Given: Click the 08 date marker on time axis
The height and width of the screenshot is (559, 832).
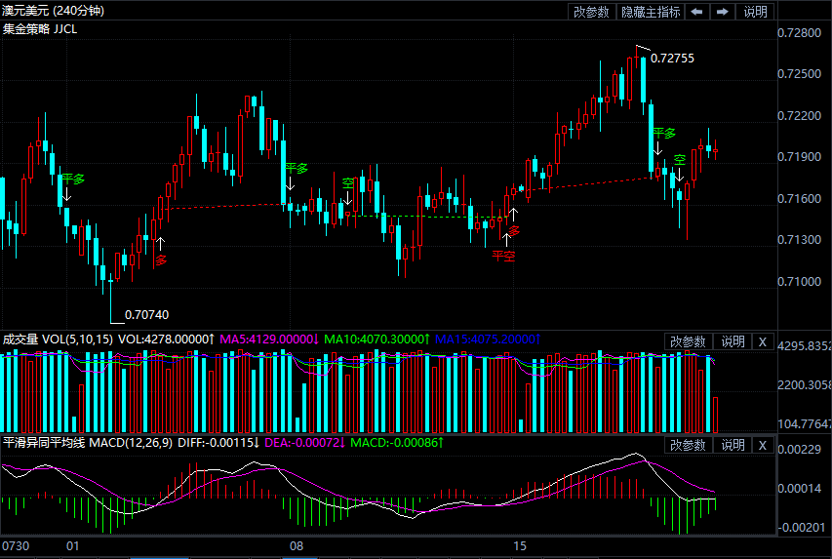Looking at the screenshot, I should [x=297, y=544].
